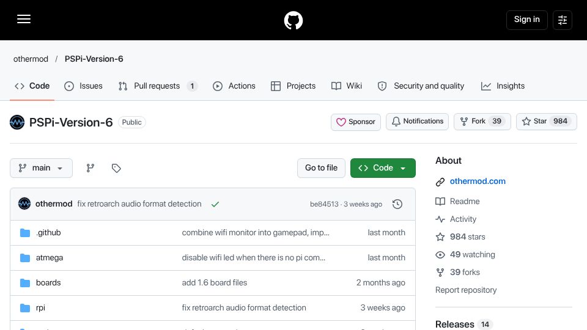This screenshot has height=330, width=587.
Task: Open the Wiki tab
Action: tap(347, 86)
